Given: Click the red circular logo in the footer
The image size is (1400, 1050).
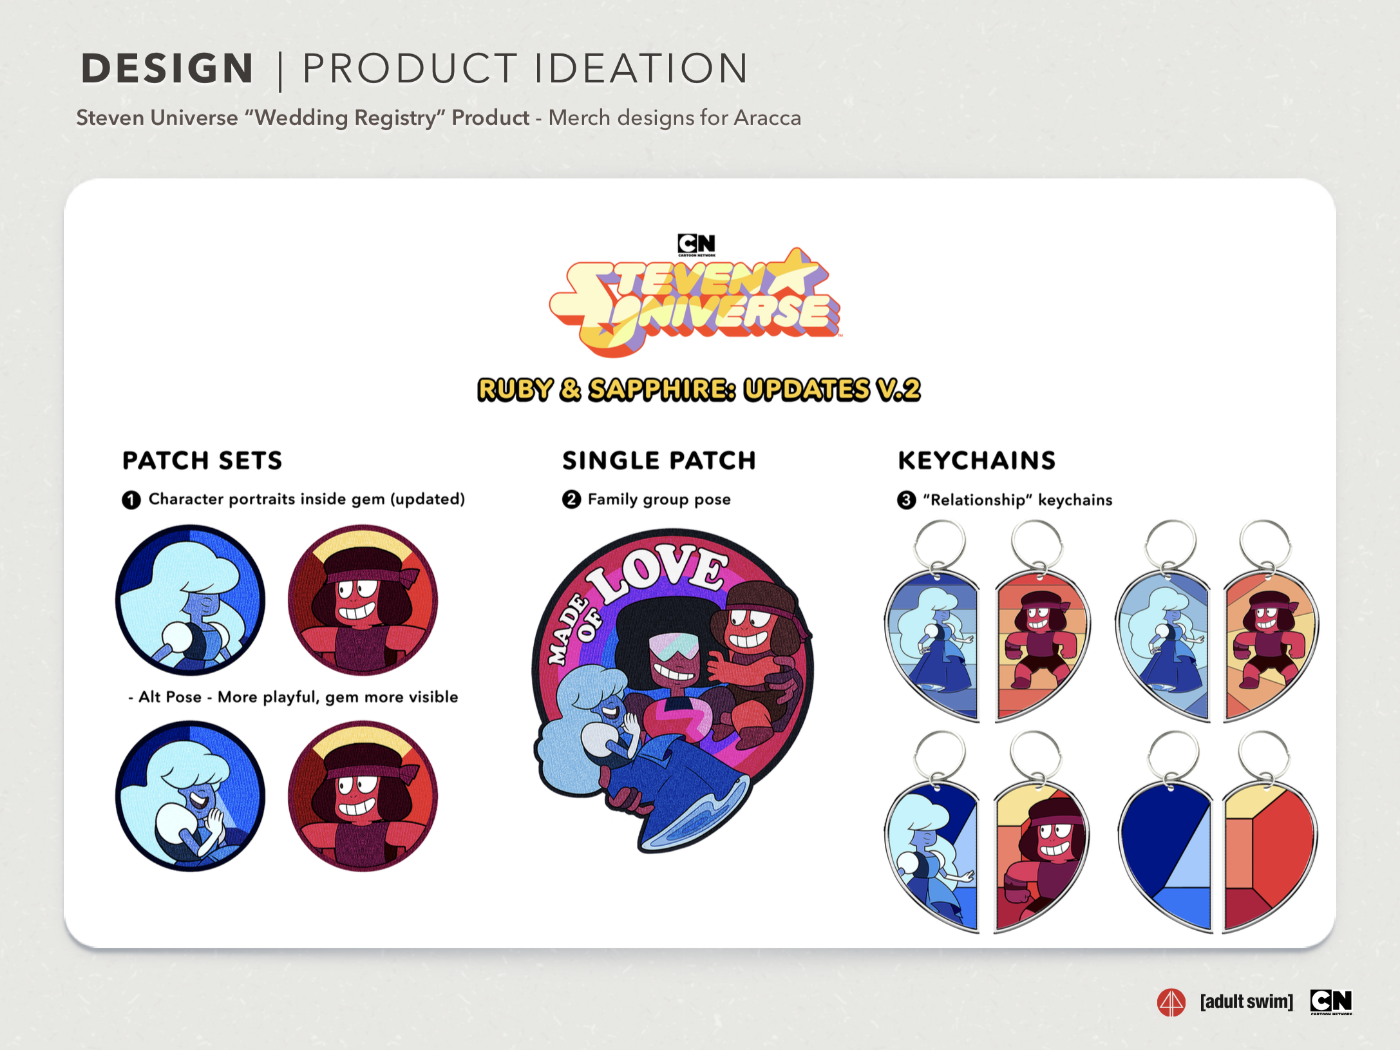Looking at the screenshot, I should pyautogui.click(x=1171, y=1002).
